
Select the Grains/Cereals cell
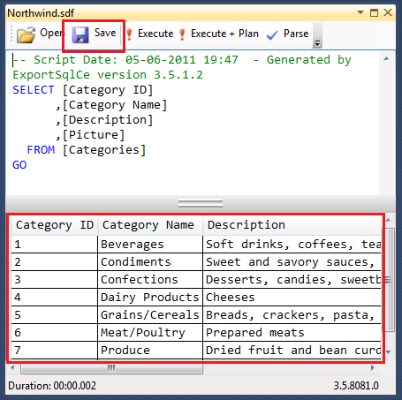[x=150, y=315]
